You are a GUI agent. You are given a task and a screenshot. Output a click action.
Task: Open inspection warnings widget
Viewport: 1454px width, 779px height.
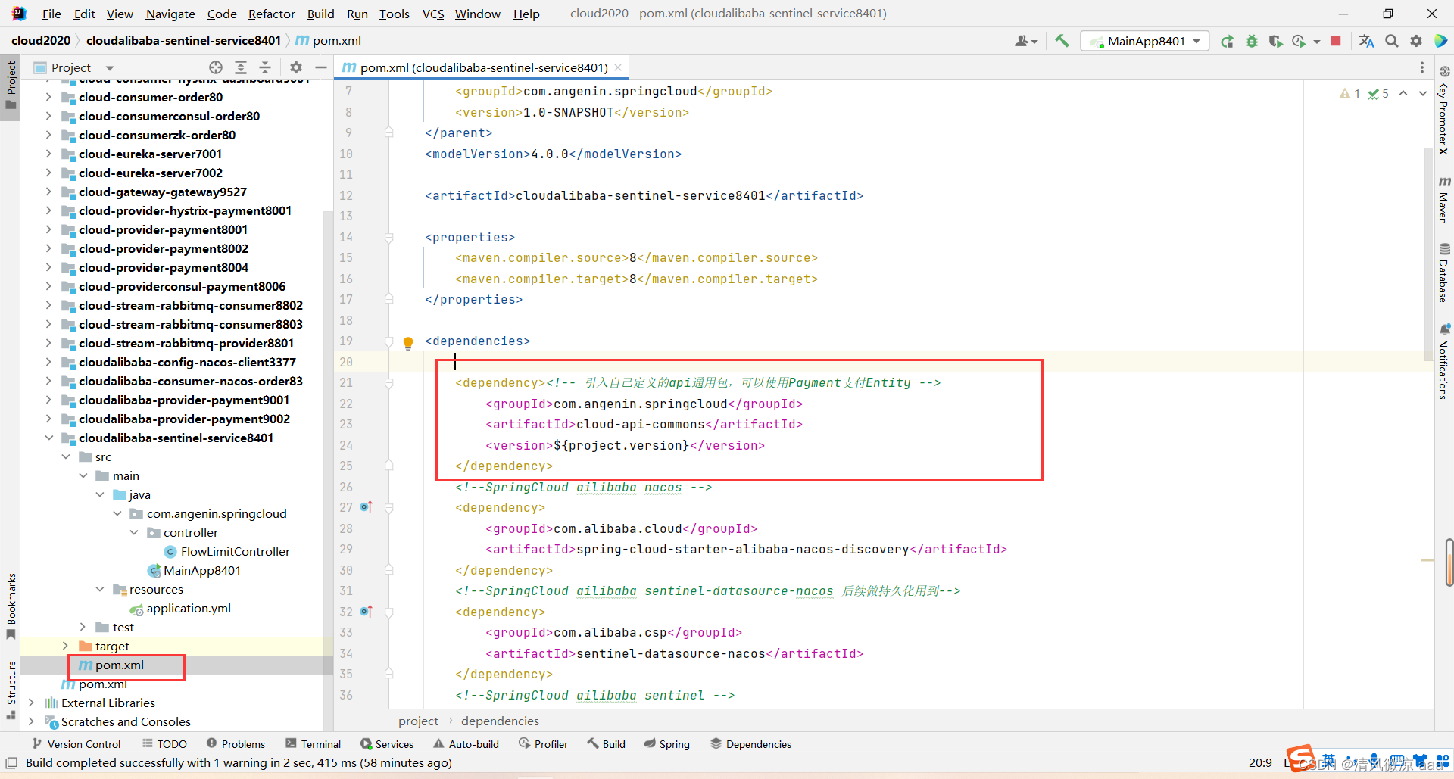tap(1364, 93)
